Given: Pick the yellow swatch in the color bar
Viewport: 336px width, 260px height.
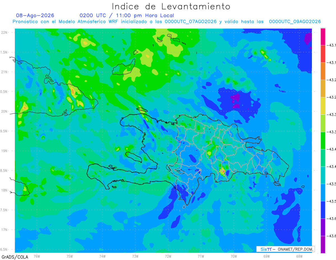Looking at the screenshot, I should 323,106.
